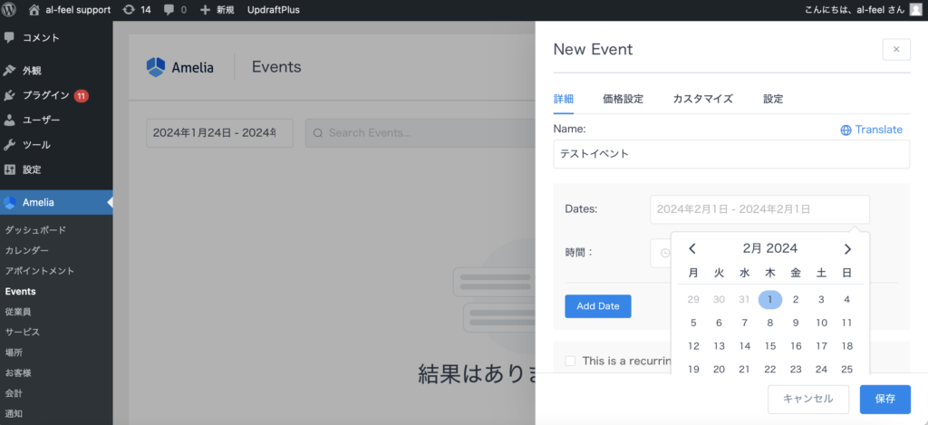Viewport: 928px width, 425px height.
Task: Close the New Event panel
Action: tap(895, 50)
